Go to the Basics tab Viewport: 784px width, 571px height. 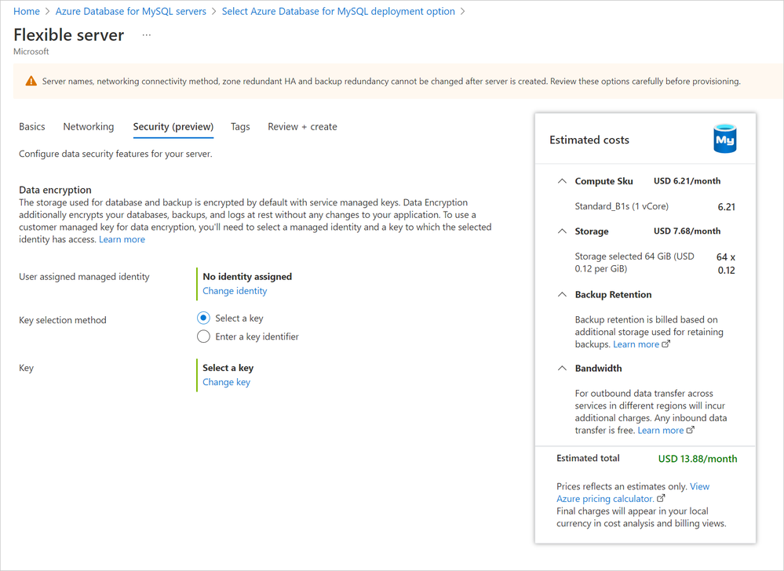32,126
